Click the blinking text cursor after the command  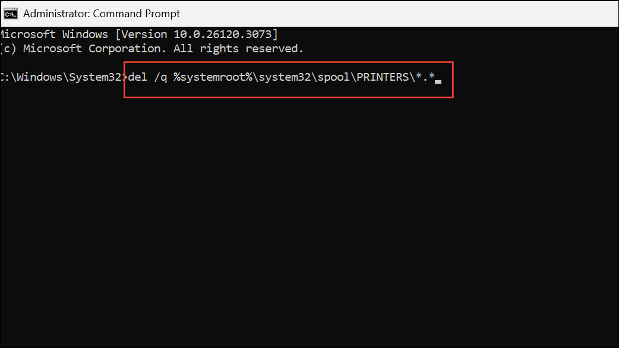pos(438,80)
